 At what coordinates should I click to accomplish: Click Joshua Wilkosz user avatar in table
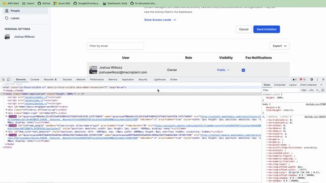(x=93, y=70)
